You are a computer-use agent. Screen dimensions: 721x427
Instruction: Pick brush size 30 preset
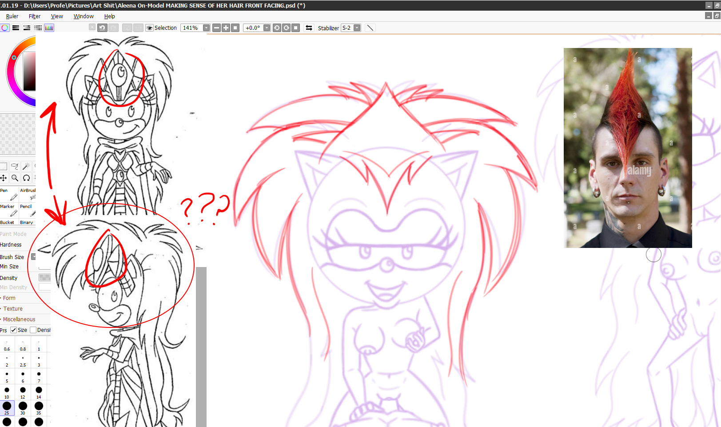(23, 407)
